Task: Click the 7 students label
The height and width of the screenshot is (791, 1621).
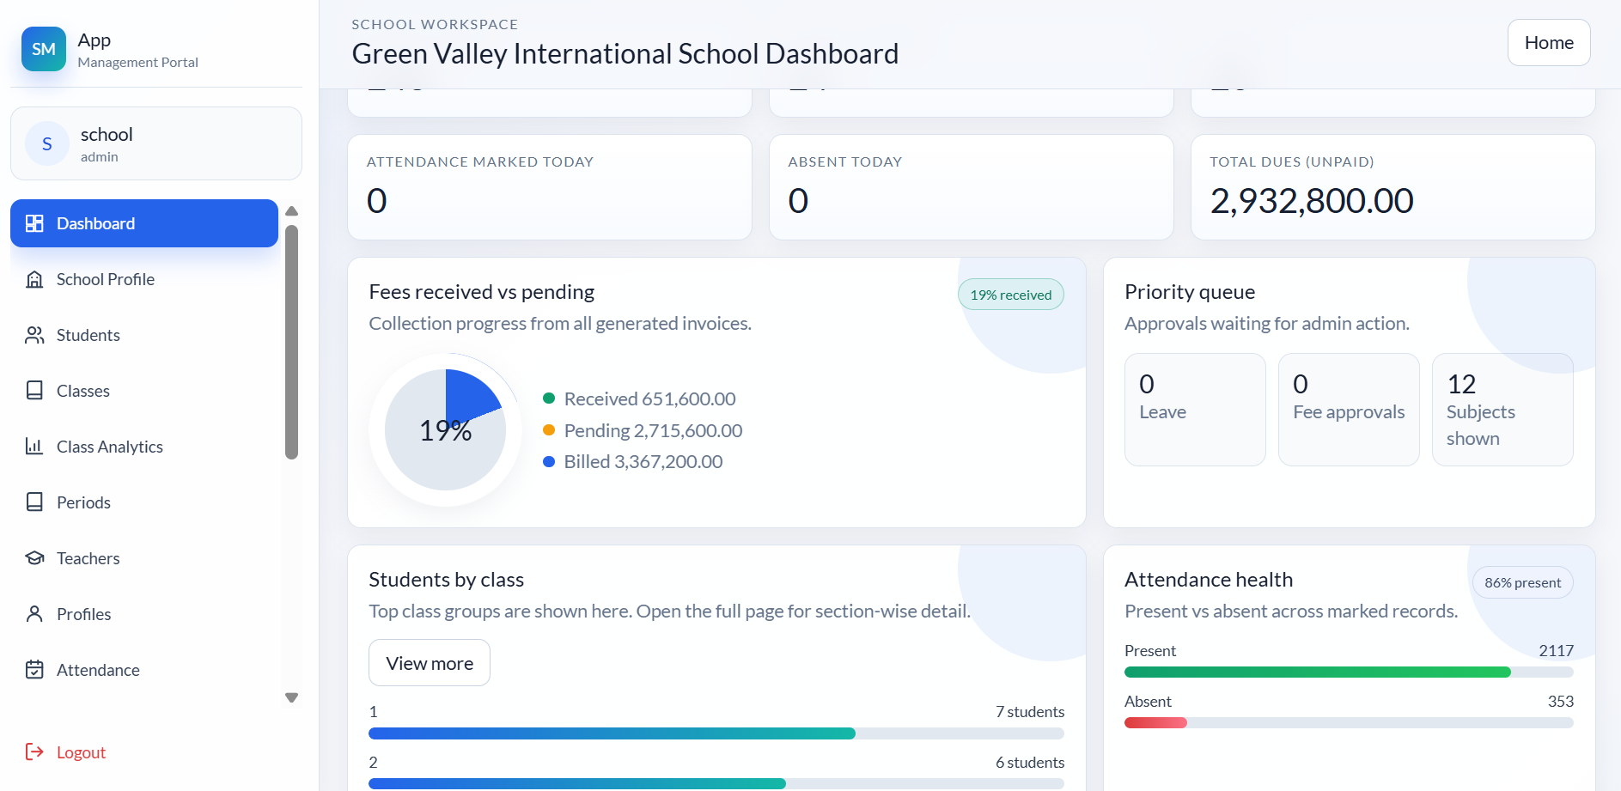Action: 1030,712
